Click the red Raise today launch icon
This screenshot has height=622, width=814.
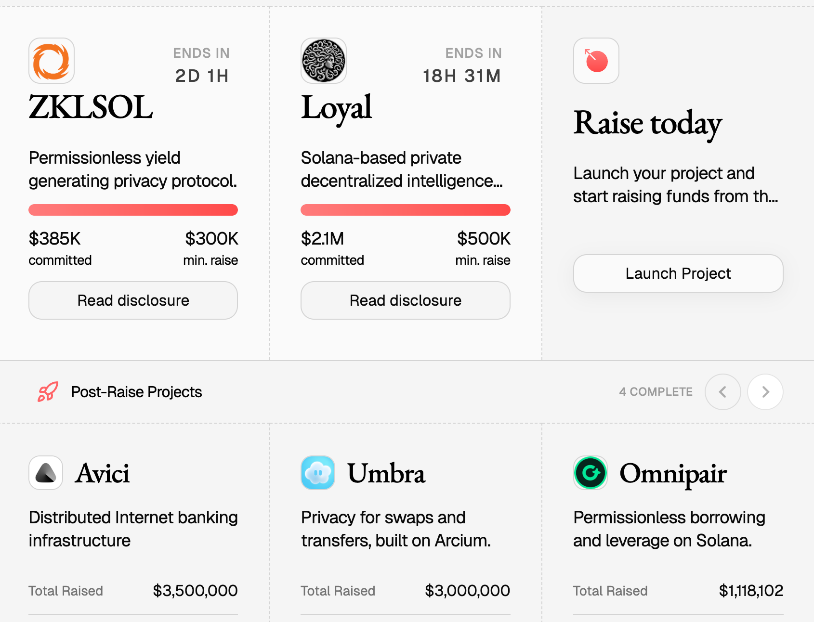pyautogui.click(x=596, y=61)
